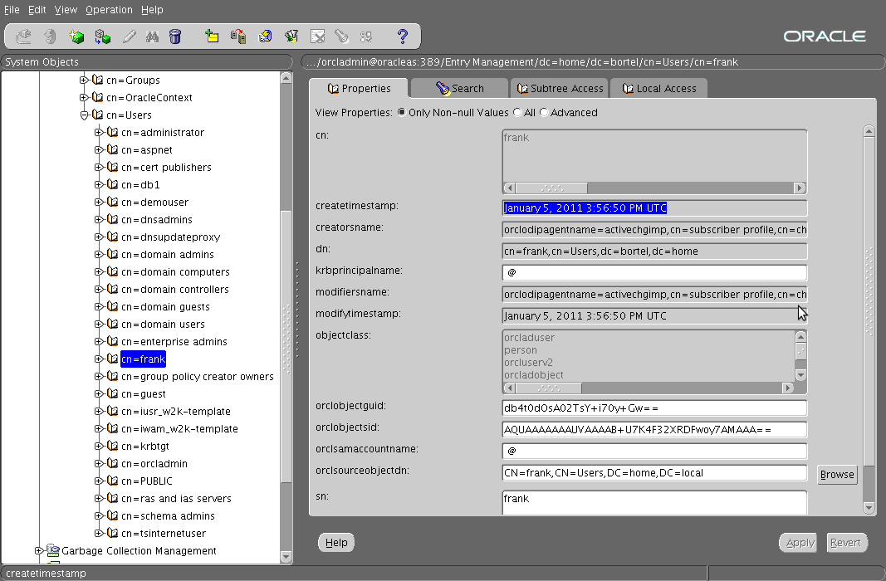This screenshot has width=886, height=581.
Task: Click the Find entries binoculars icon
Action: click(153, 37)
